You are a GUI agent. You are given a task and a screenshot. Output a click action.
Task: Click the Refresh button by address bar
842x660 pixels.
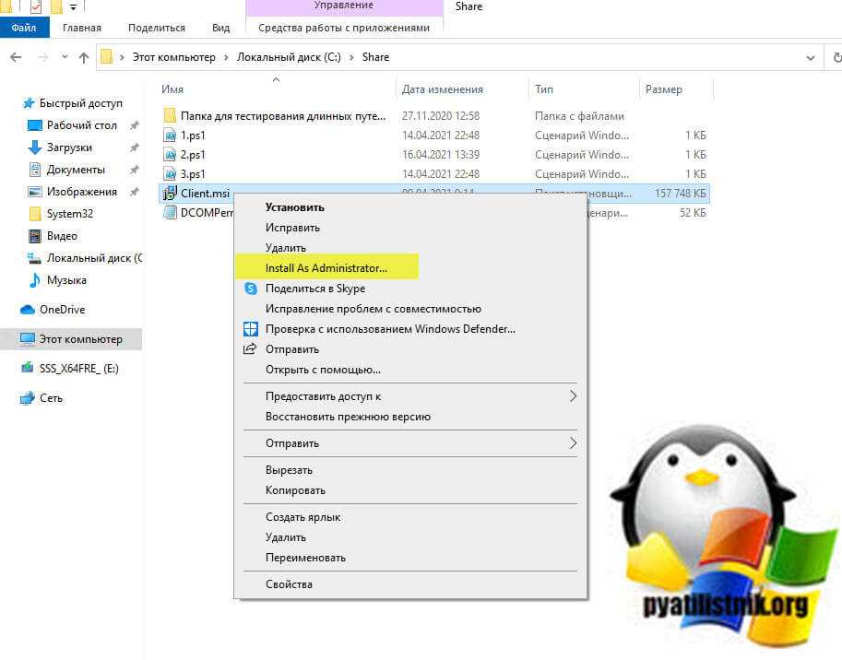click(x=836, y=57)
